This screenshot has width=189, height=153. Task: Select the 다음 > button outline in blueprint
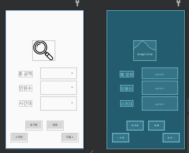click(x=171, y=138)
